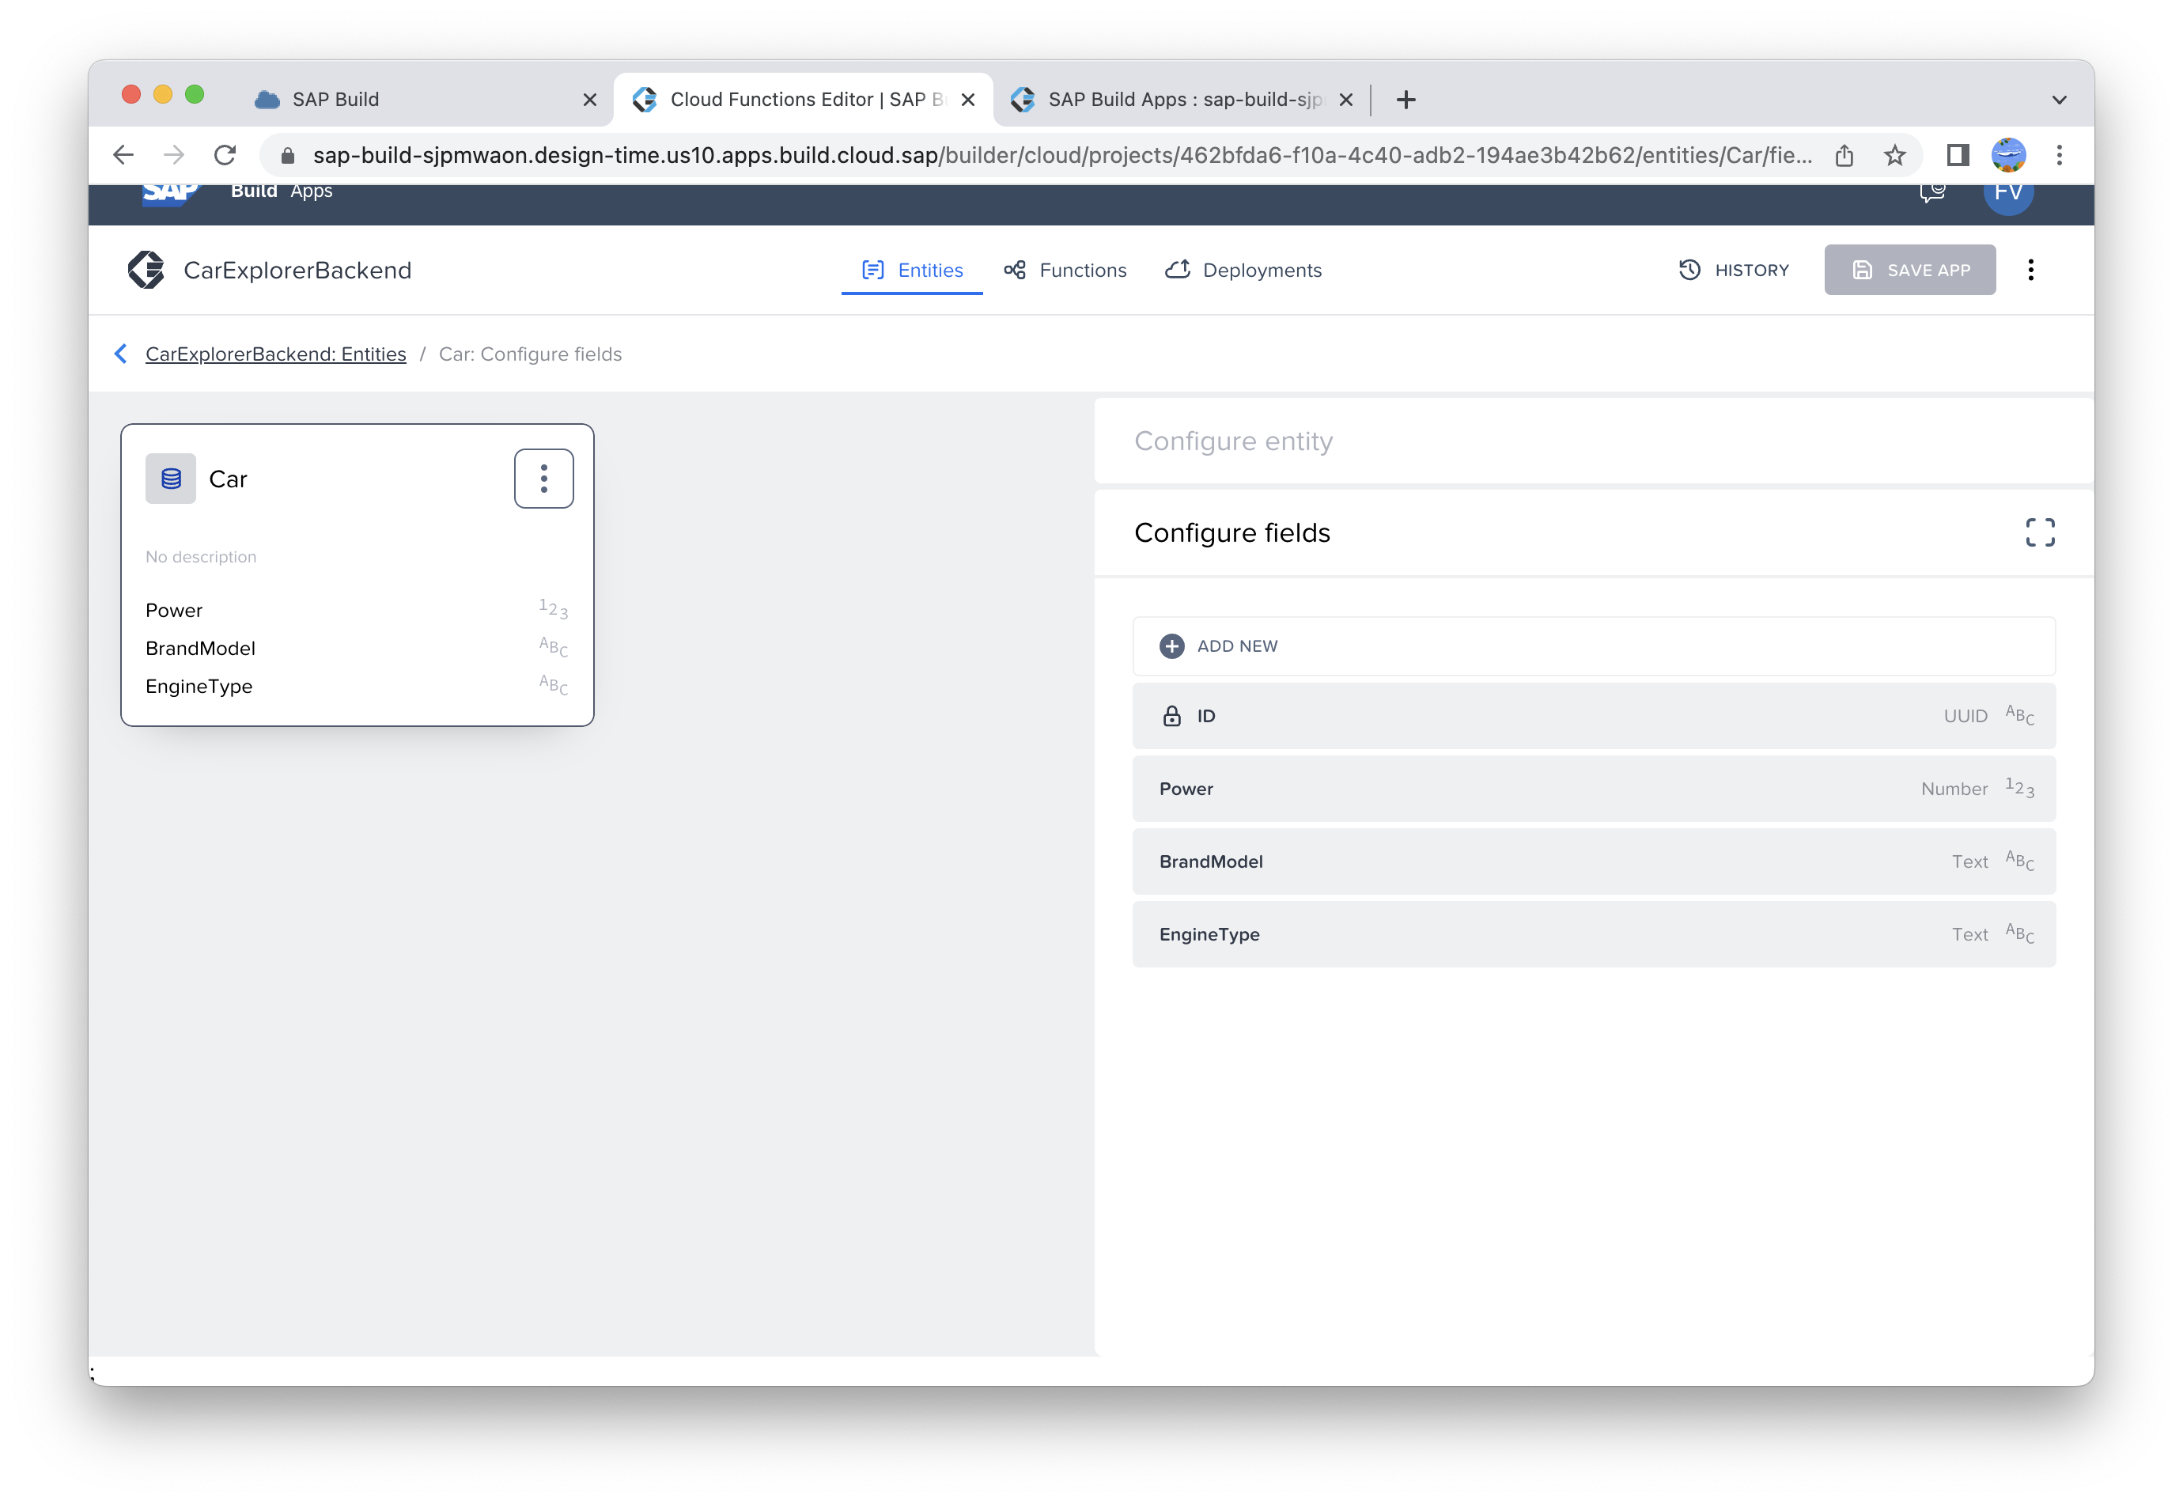
Task: Open the Deployments tab
Action: (1243, 271)
